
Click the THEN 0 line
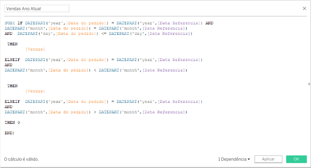click(x=12, y=122)
